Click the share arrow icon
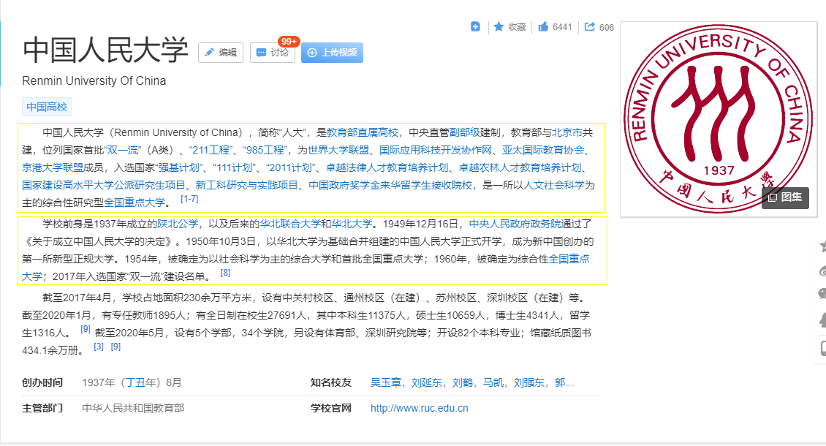The image size is (826, 446). tap(590, 27)
